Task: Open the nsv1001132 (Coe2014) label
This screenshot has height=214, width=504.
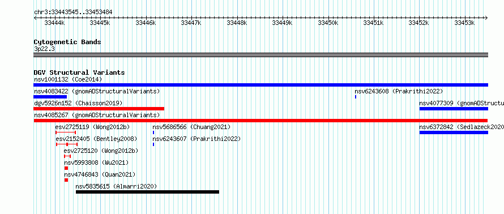Action: [68, 79]
